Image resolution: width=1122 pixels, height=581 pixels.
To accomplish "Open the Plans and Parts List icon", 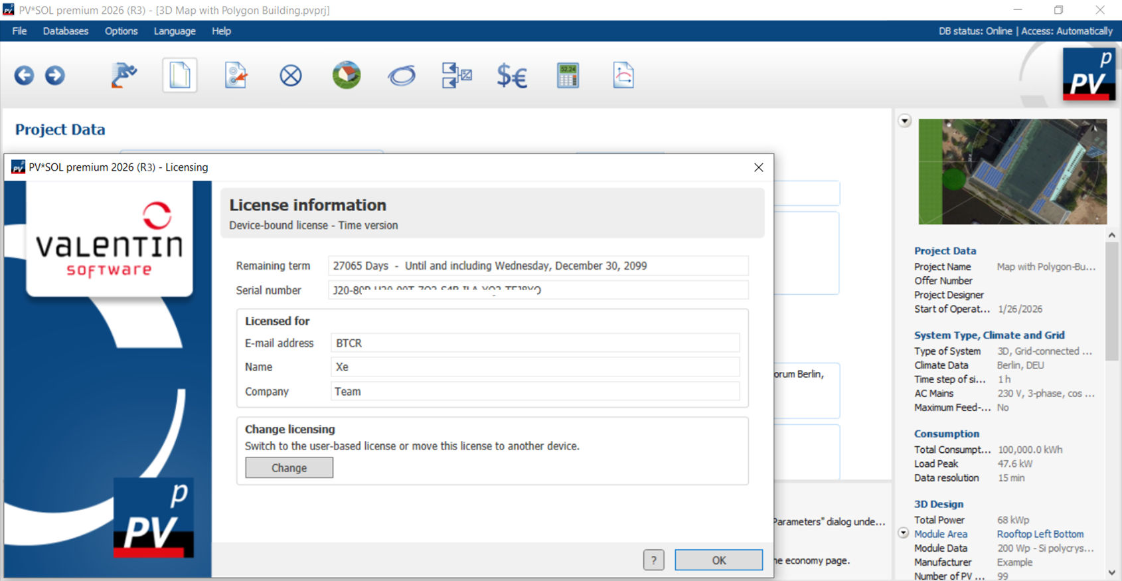I will [457, 75].
